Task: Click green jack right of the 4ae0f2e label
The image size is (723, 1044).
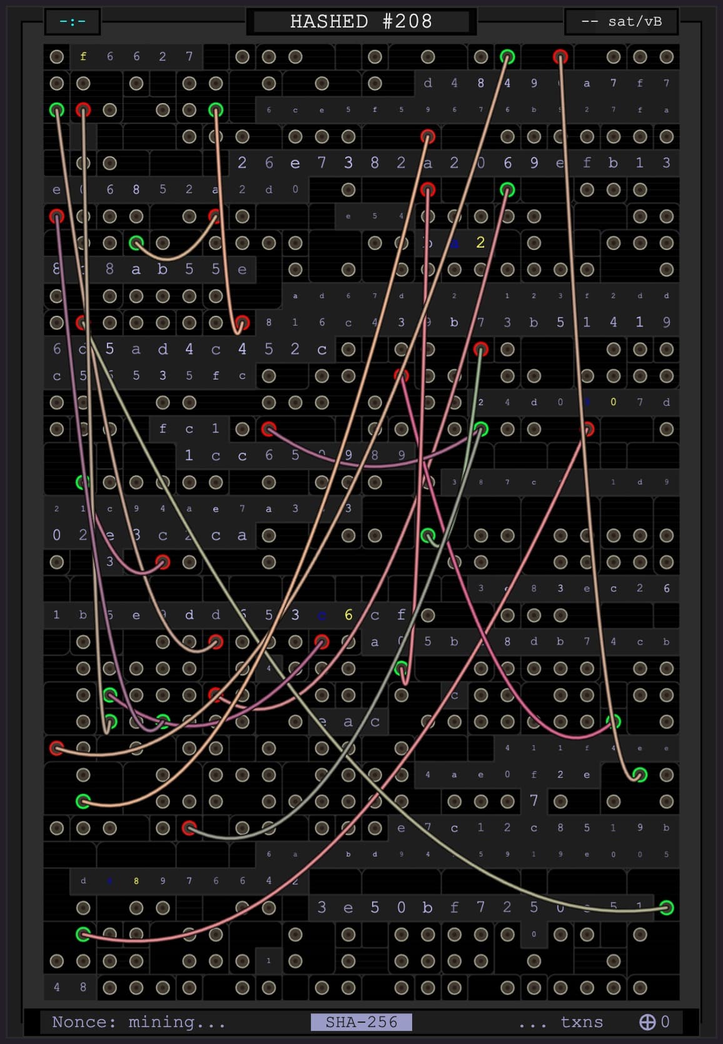Action: [x=639, y=775]
